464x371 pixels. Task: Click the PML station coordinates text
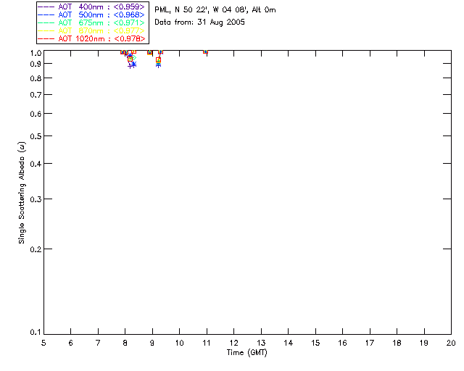pyautogui.click(x=215, y=10)
